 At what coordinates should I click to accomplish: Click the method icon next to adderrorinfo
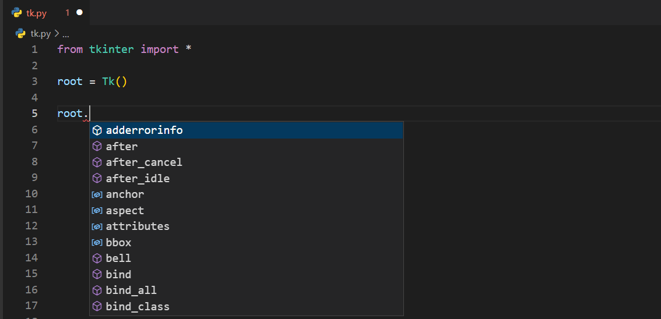(x=97, y=130)
